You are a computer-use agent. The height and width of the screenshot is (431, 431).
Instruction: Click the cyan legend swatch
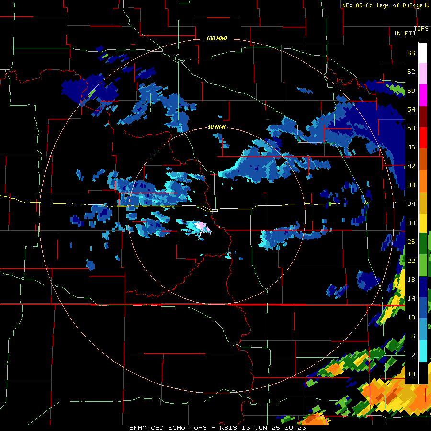tap(423, 351)
